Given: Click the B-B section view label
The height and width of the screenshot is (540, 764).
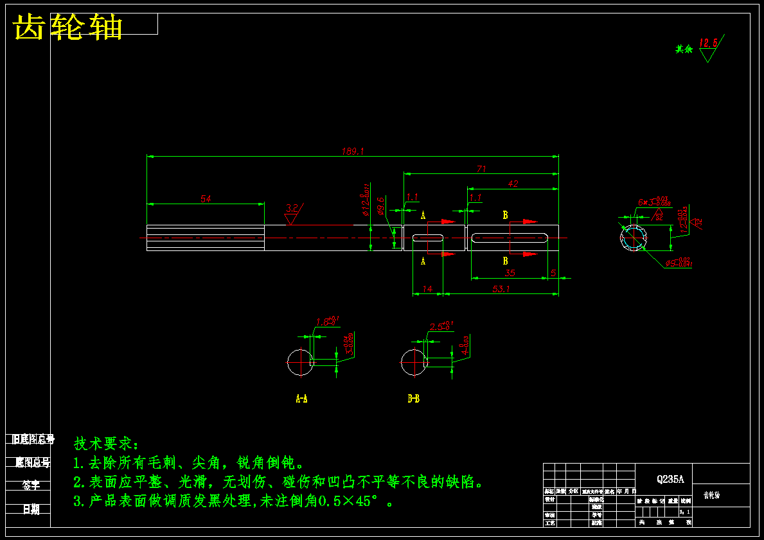Looking at the screenshot, I should coord(414,399).
